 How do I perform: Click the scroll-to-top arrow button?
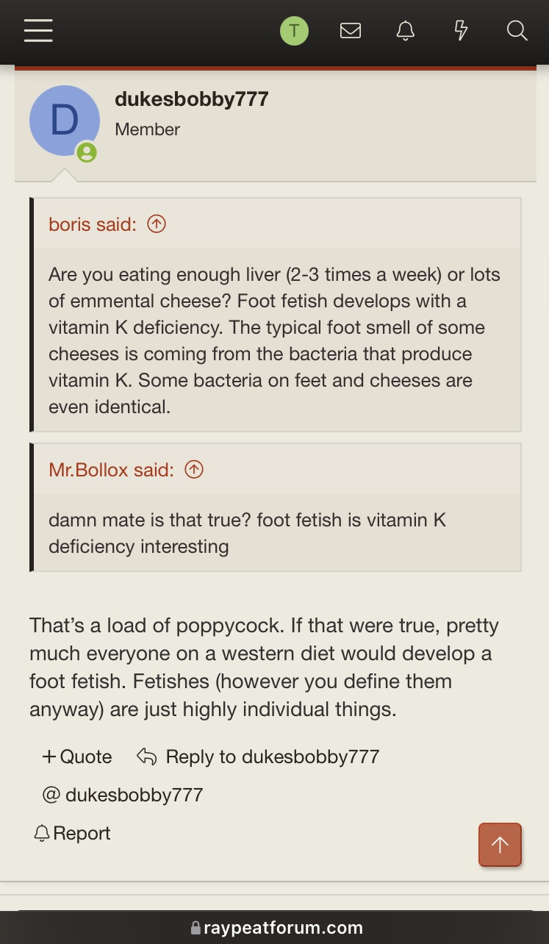[x=500, y=845]
